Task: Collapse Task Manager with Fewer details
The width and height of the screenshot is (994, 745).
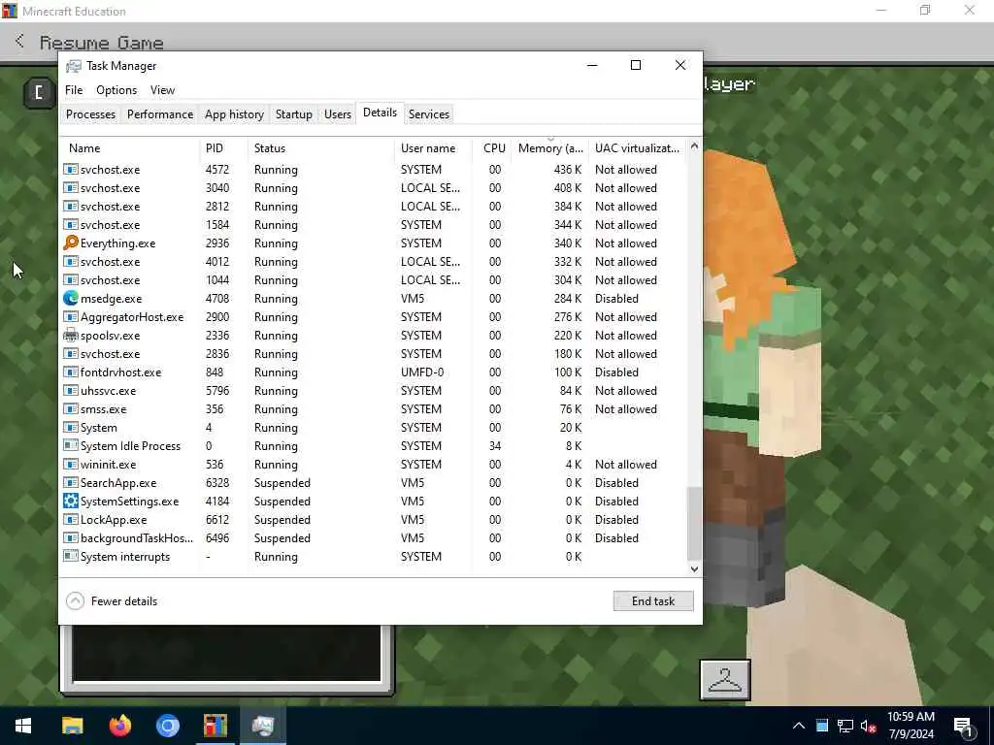Action: coord(112,601)
